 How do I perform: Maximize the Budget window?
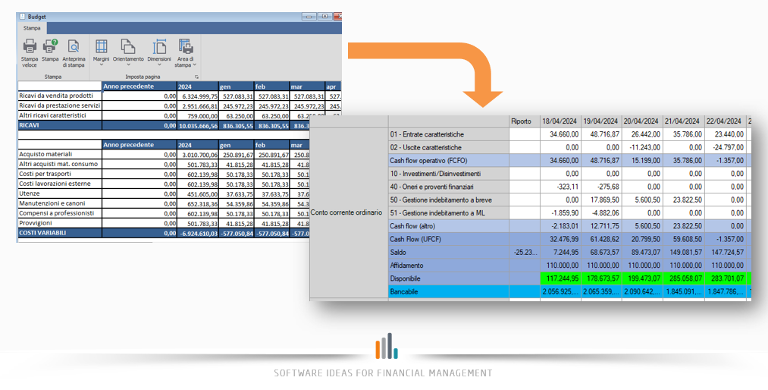(x=324, y=17)
